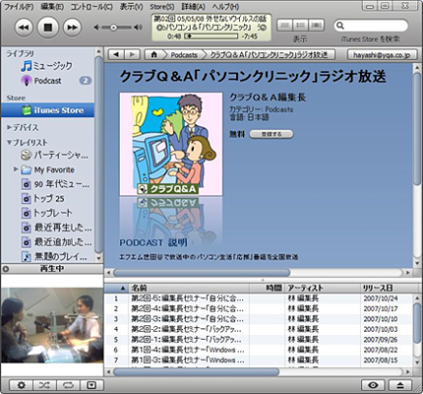Toggle repeat playback
This screenshot has width=423, height=394.
tap(69, 385)
